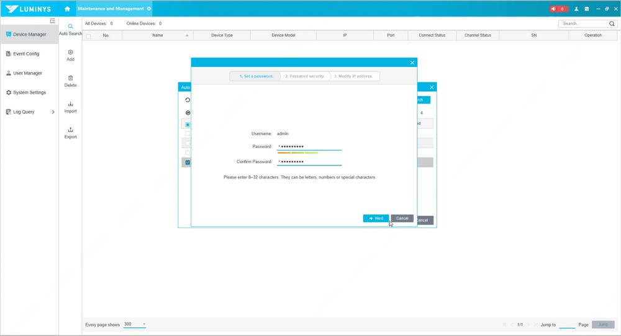Expand the Log Query submenu arrow
The width and height of the screenshot is (621, 336).
tap(53, 112)
